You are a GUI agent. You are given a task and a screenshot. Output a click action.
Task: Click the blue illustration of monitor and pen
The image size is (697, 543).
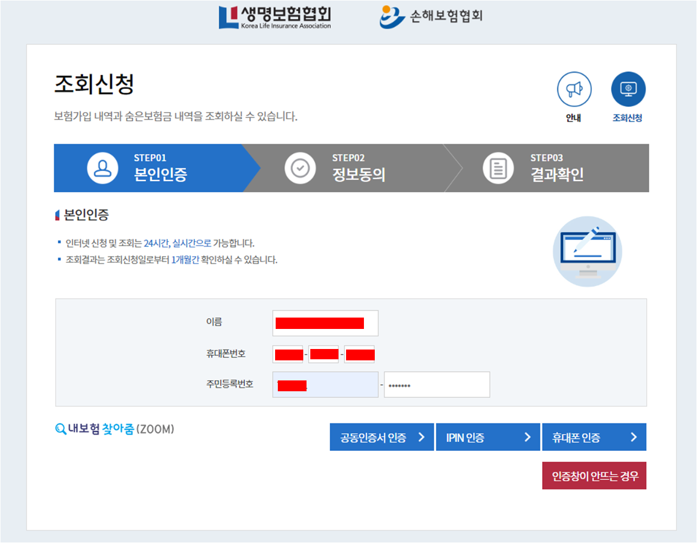pos(587,251)
